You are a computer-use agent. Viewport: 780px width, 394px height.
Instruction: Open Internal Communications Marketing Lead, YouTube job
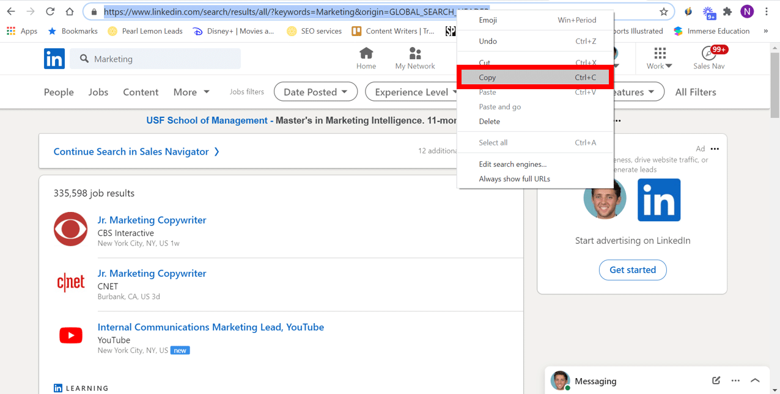(211, 327)
